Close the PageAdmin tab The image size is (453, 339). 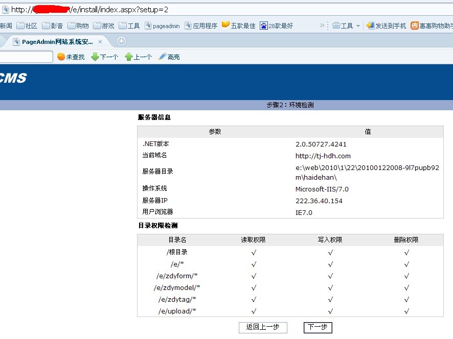(x=100, y=42)
